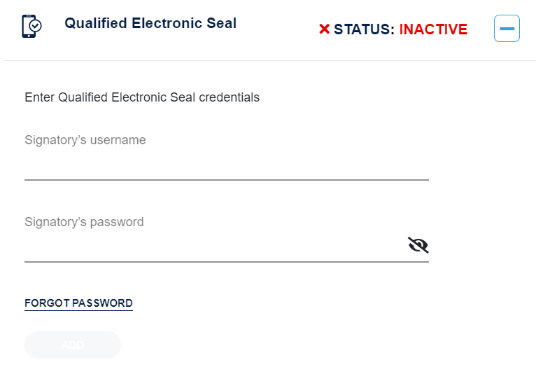
Task: Submit credentials with the greyed ADD button
Action: 73,345
